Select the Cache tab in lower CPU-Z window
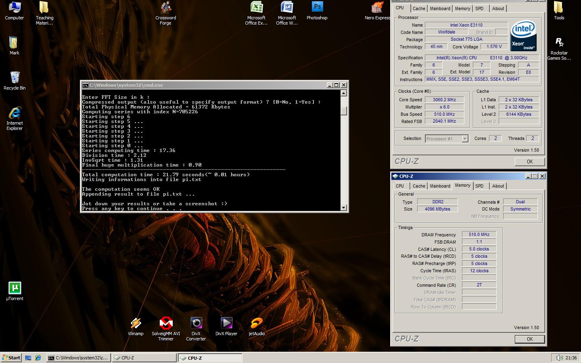581x363 pixels. pyautogui.click(x=419, y=186)
